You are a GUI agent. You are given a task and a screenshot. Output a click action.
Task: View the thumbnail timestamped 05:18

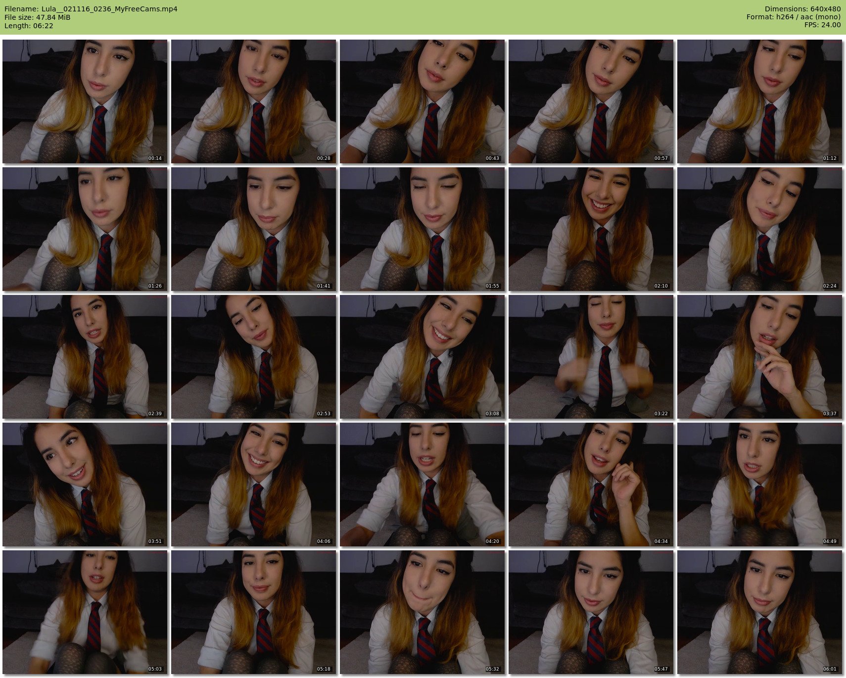tap(253, 612)
